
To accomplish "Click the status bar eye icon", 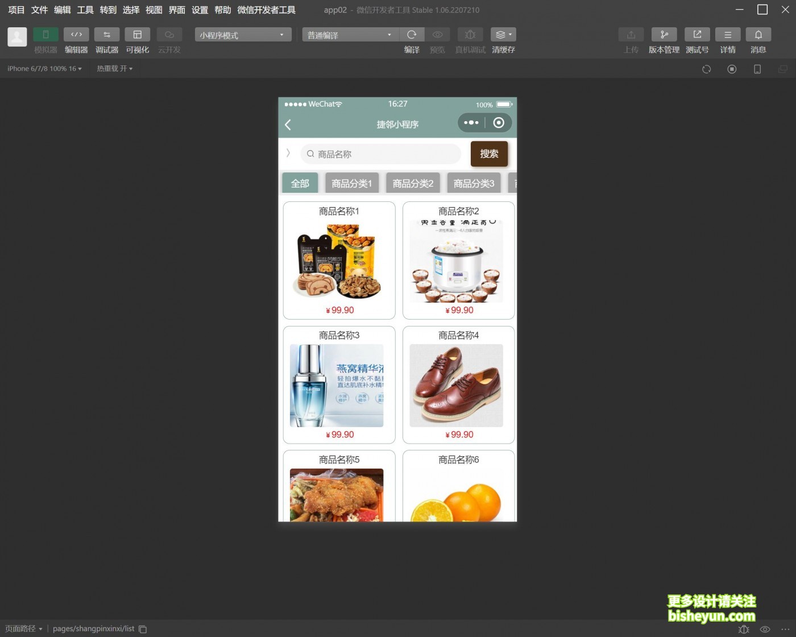I will [x=765, y=629].
